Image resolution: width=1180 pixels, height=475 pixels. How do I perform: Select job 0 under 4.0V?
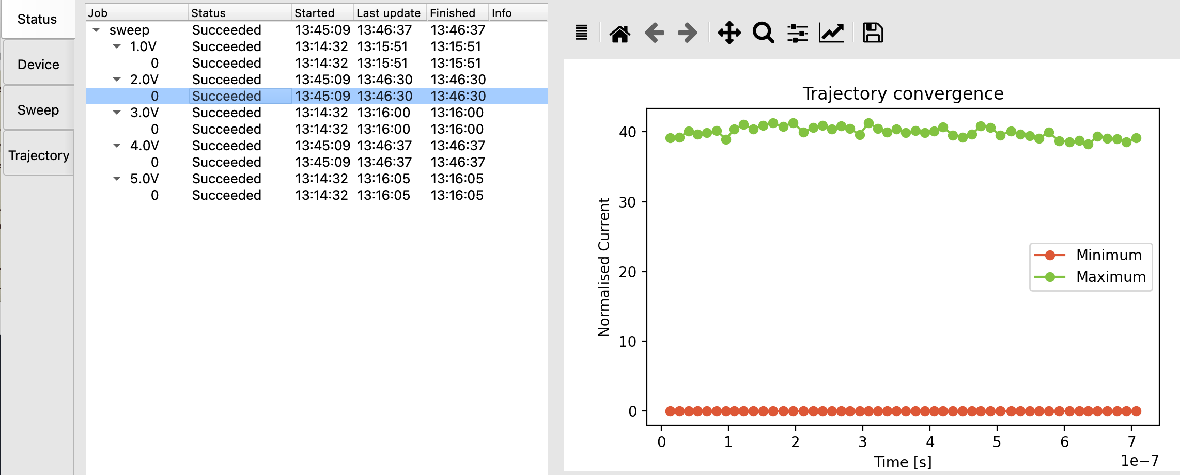click(154, 162)
